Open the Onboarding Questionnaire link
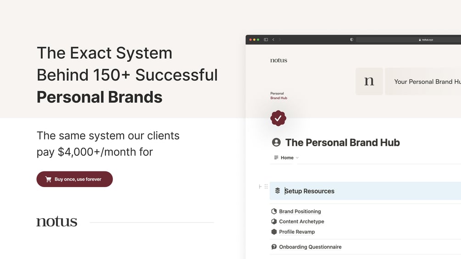Viewport: 461px width, 259px height. 310,247
